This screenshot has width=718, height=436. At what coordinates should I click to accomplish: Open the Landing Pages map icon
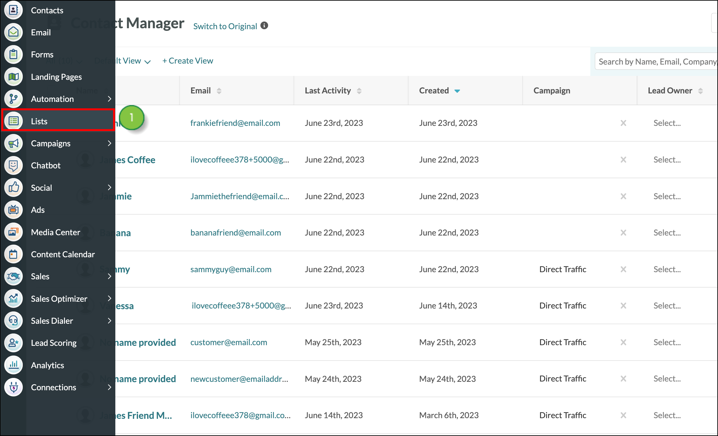click(x=13, y=77)
